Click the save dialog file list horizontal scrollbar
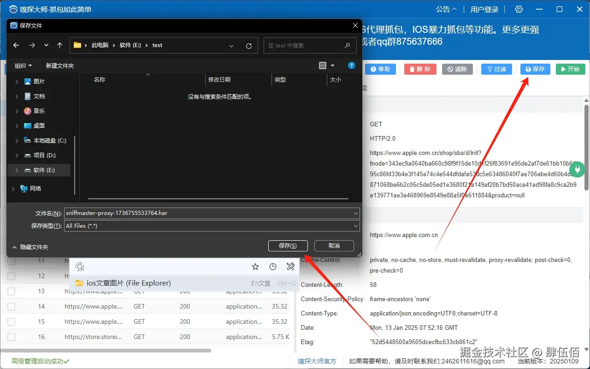Screen dimensions: 590x369 pos(218,199)
